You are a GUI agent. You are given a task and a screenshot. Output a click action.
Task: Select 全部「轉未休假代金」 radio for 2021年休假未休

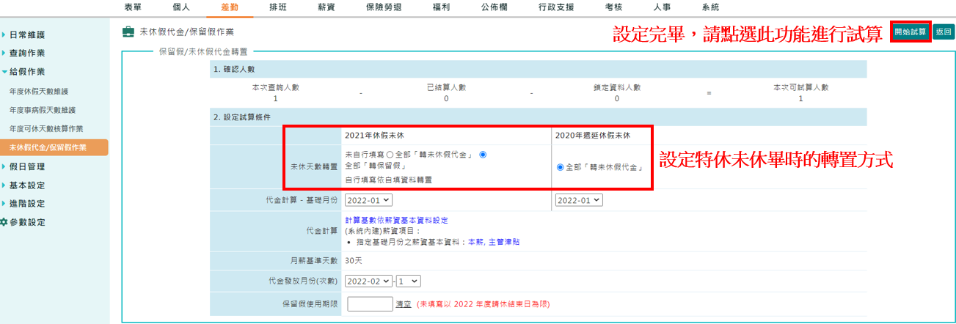point(390,155)
